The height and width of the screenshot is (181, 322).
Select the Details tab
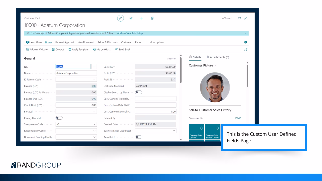(x=195, y=57)
